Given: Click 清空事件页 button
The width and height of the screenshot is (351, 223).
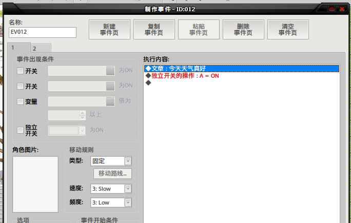Looking at the screenshot, I should 288,30.
